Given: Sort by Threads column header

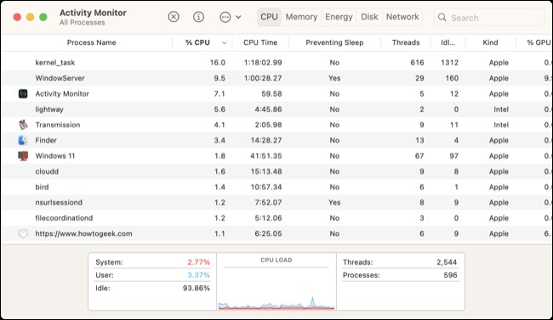Looking at the screenshot, I should (x=406, y=42).
